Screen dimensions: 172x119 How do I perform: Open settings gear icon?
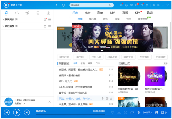click(147, 5)
